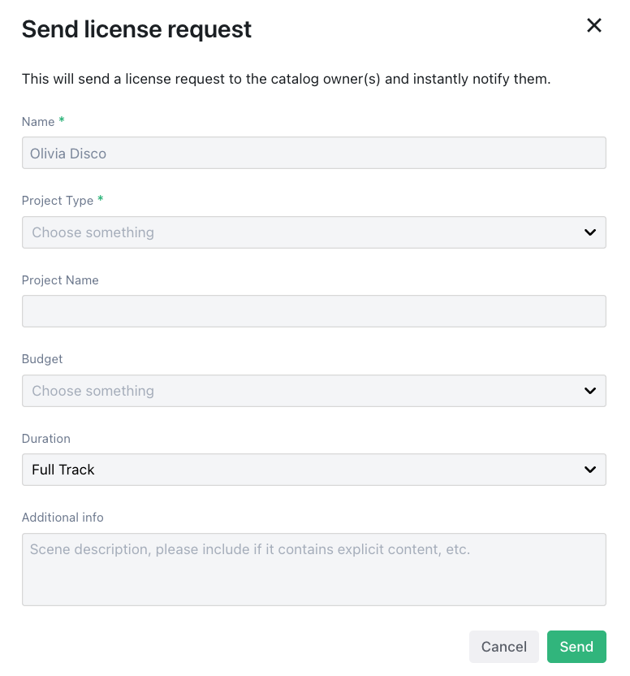
Task: Click the Budget label
Action: (42, 359)
